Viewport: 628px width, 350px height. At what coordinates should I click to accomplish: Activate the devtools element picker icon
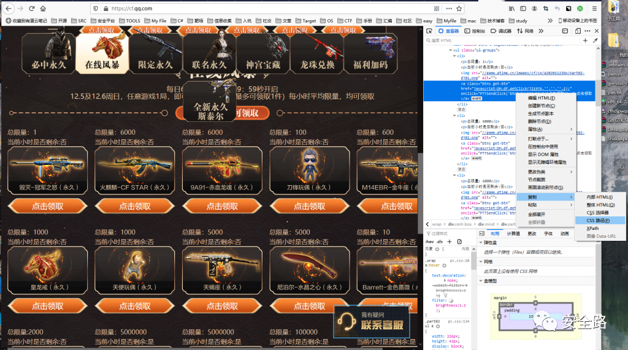click(429, 31)
